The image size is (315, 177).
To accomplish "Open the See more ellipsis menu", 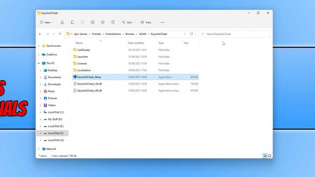I will (162, 22).
